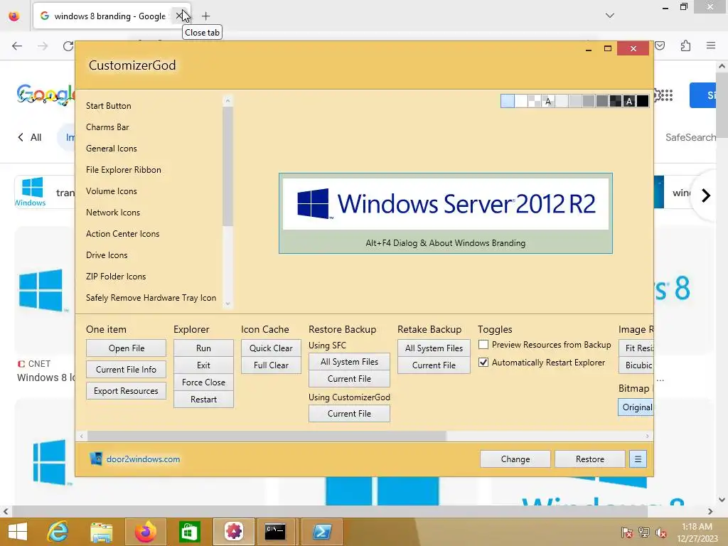Image resolution: width=728 pixels, height=546 pixels.
Task: Select the light blue preview background swatch
Action: click(x=508, y=101)
